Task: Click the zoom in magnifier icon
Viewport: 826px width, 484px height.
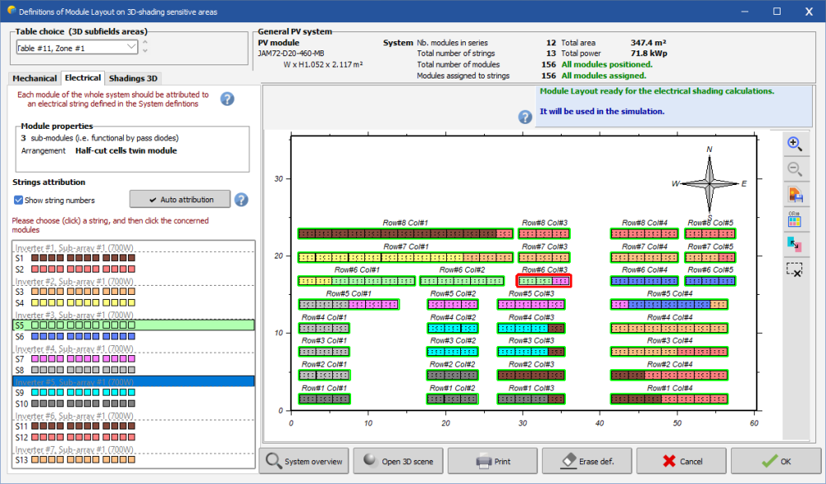Action: (795, 144)
